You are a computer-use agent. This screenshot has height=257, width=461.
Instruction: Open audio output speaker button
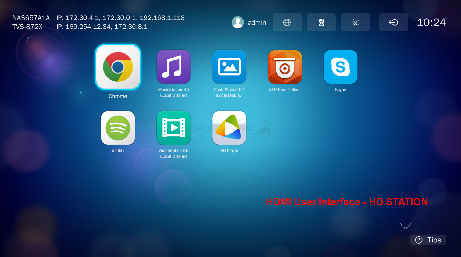(321, 22)
